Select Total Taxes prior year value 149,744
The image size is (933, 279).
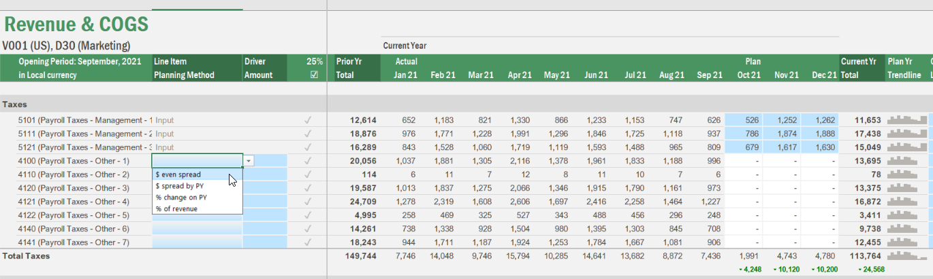(x=361, y=256)
